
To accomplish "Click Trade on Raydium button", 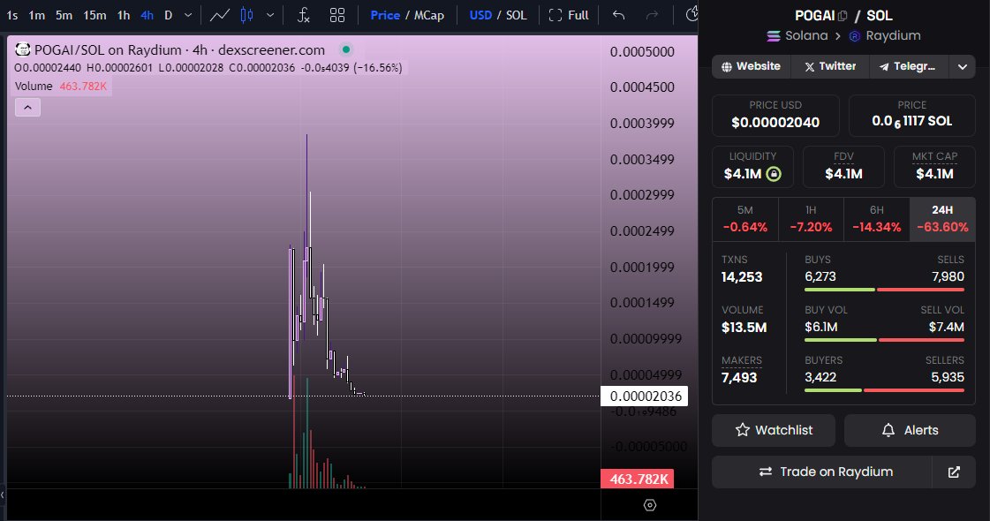I will [822, 472].
